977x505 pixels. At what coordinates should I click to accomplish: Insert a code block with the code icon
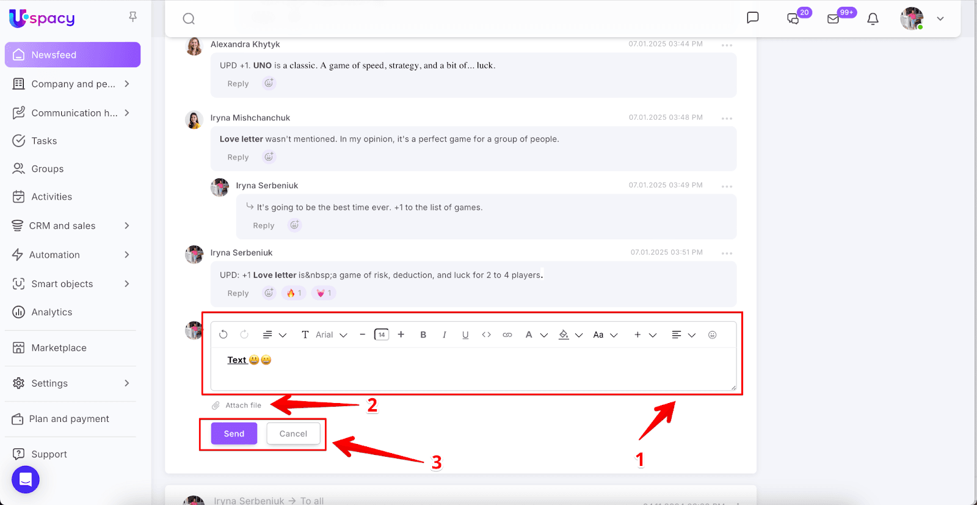pos(486,335)
